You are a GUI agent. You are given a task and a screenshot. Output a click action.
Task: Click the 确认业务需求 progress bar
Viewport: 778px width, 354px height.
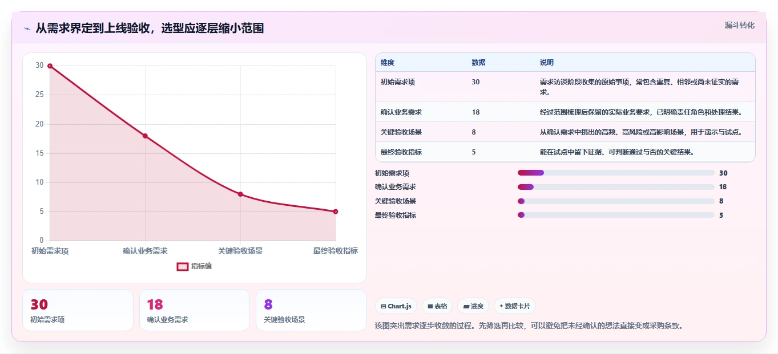click(616, 187)
